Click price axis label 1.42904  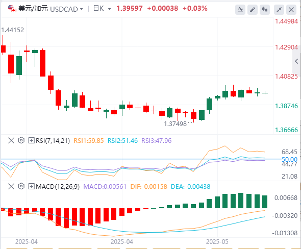286,47
